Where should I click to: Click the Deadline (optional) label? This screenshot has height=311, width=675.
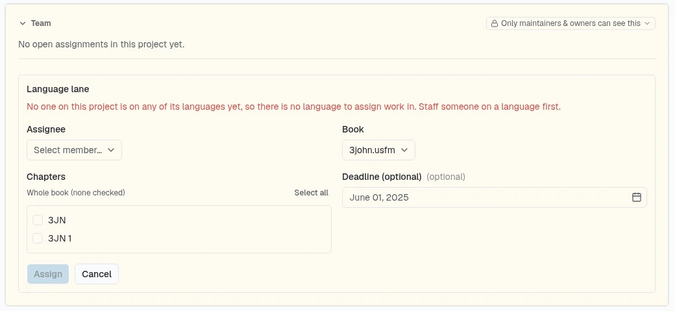click(382, 177)
